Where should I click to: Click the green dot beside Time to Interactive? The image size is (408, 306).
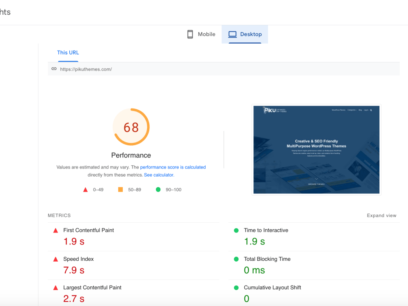236,230
